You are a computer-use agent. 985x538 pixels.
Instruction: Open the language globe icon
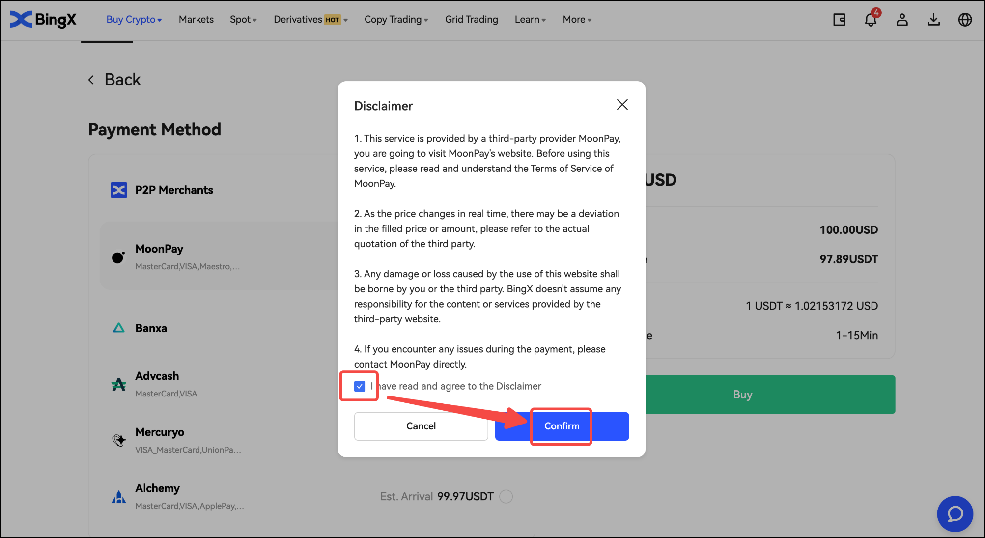pos(965,20)
